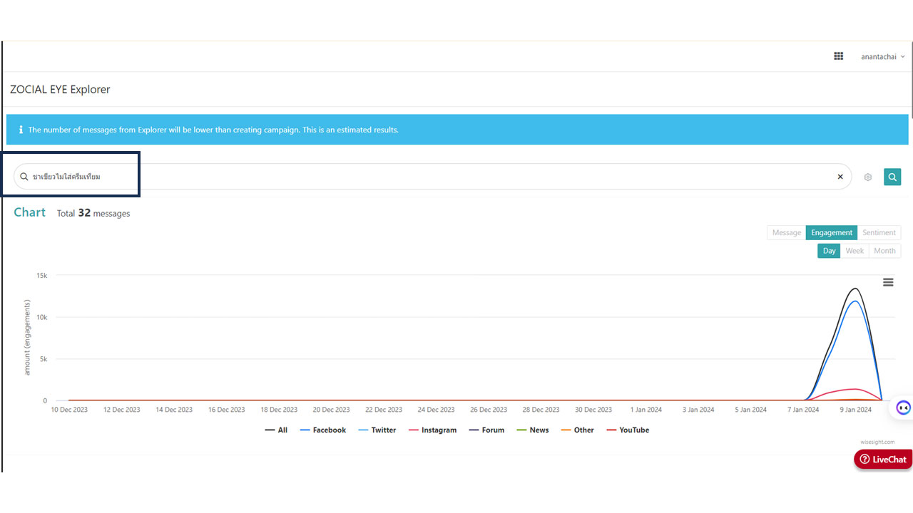Viewport: 913px width, 513px height.
Task: Open the chart hamburger export menu
Action: [888, 282]
